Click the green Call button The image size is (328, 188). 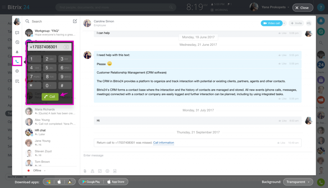click(x=50, y=97)
